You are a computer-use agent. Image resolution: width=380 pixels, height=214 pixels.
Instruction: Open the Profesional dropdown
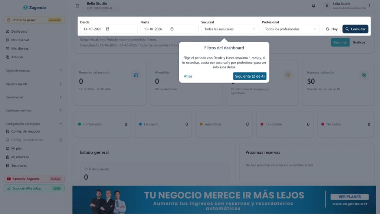coord(290,29)
